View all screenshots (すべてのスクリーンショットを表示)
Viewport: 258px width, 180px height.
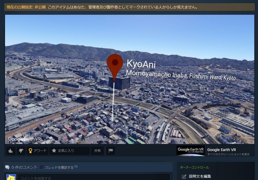coord(228,154)
